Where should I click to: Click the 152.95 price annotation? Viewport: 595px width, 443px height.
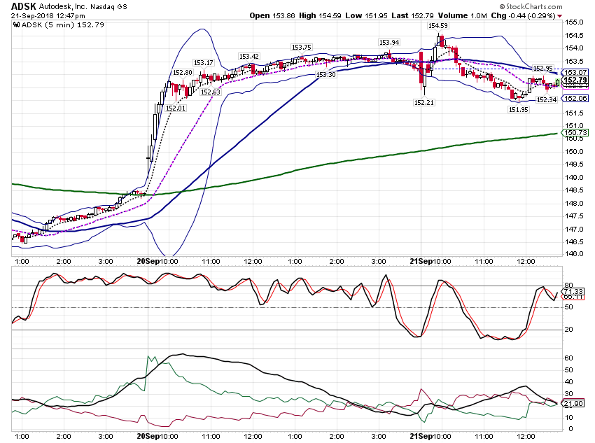(543, 69)
